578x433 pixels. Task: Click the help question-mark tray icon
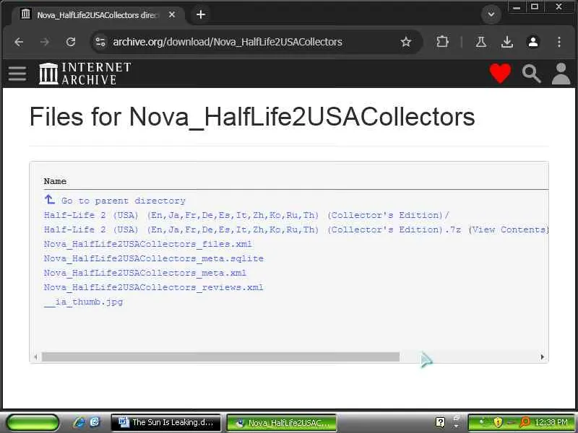point(440,422)
